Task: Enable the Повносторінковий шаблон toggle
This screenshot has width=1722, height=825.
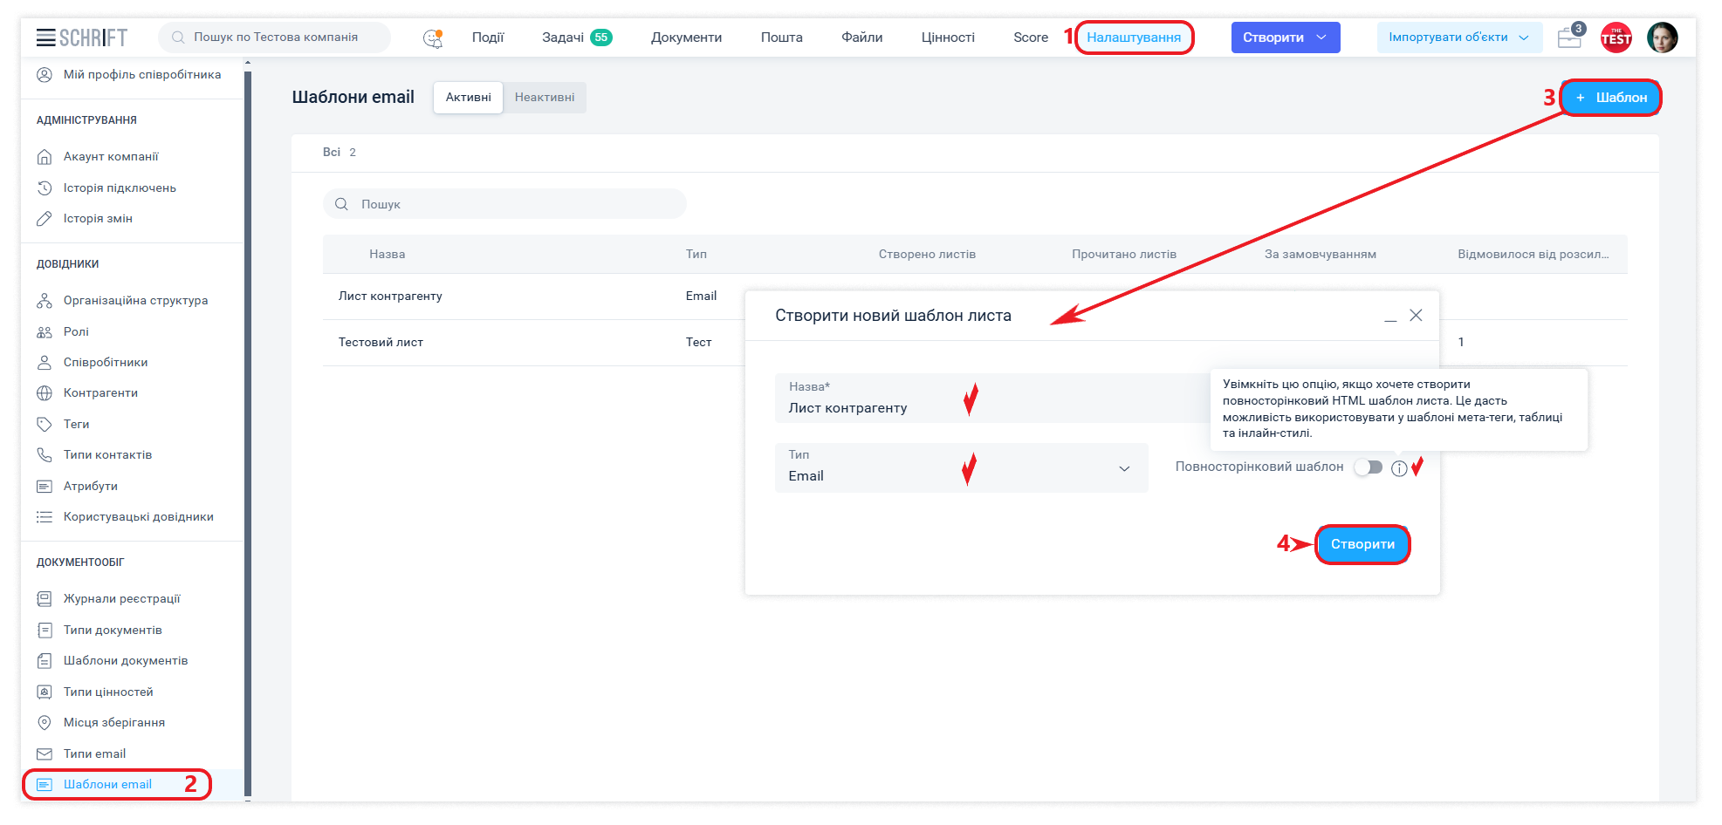Action: click(x=1368, y=467)
